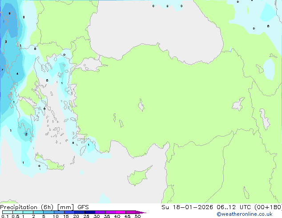Click the '7' precipitation value on map
Viewport: 282px width, 218px height.
[2, 70]
